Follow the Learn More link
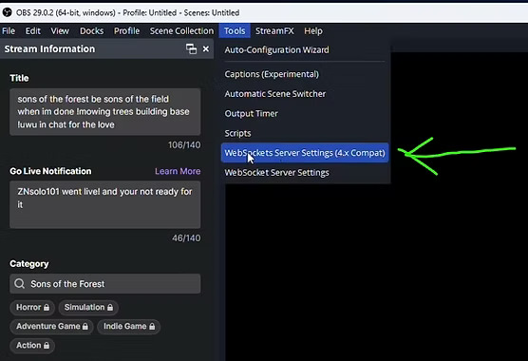This screenshot has width=528, height=361. 178,171
